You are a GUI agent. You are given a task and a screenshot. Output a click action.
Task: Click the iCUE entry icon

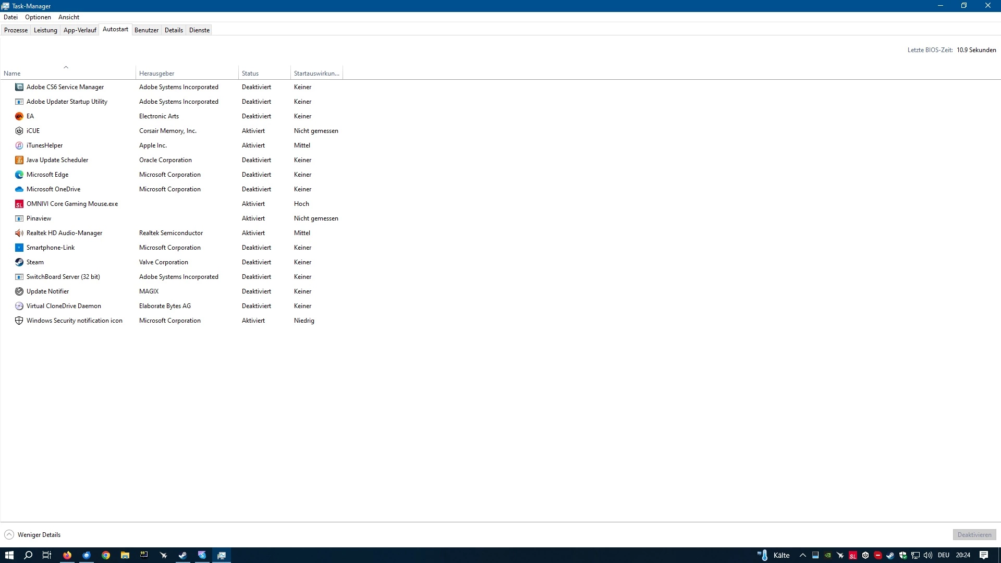19,131
